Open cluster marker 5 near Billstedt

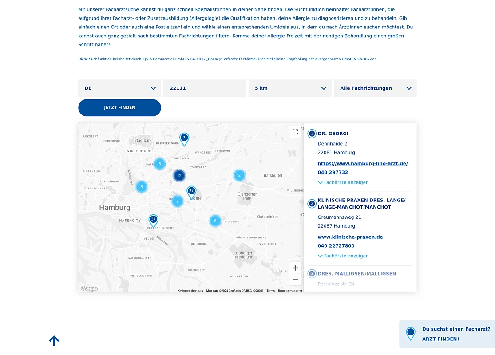tap(215, 221)
